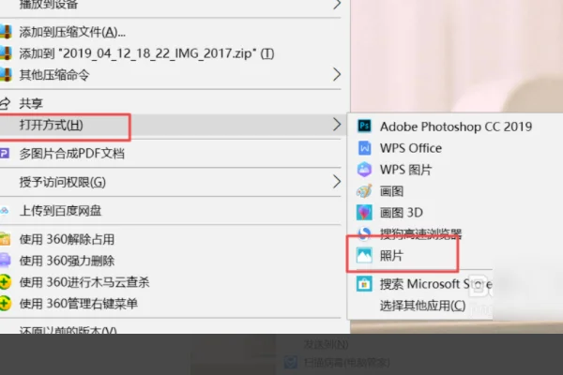The width and height of the screenshot is (563, 375).
Task: Open with 照片 text entry
Action: pos(391,256)
